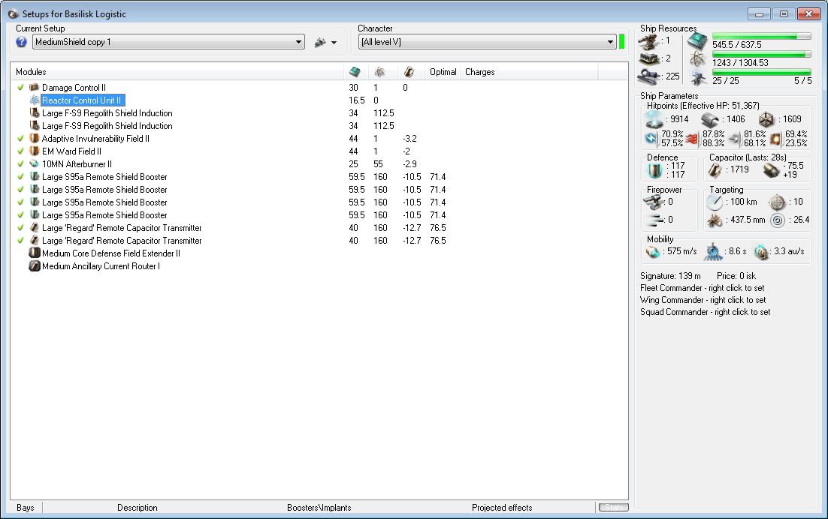The image size is (828, 519).
Task: Click the Effective HP: 51,367 label
Action: (721, 106)
